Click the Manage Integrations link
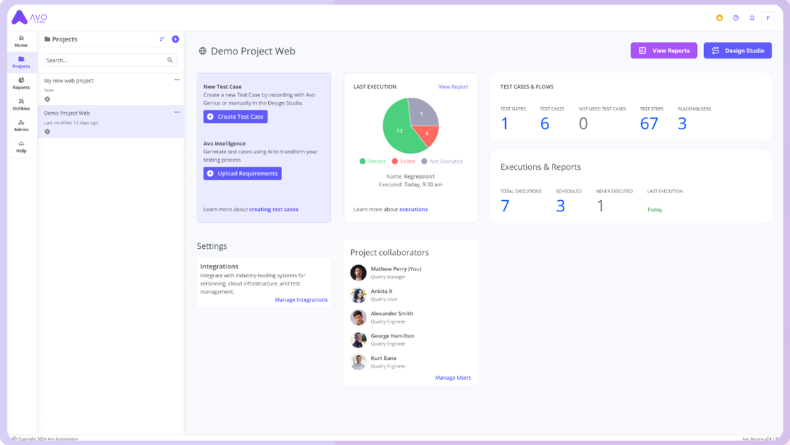 pyautogui.click(x=301, y=300)
